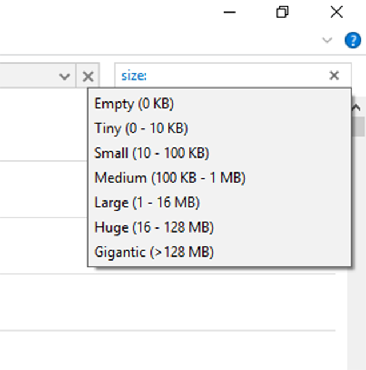Minimize the File Explorer window

230,12
